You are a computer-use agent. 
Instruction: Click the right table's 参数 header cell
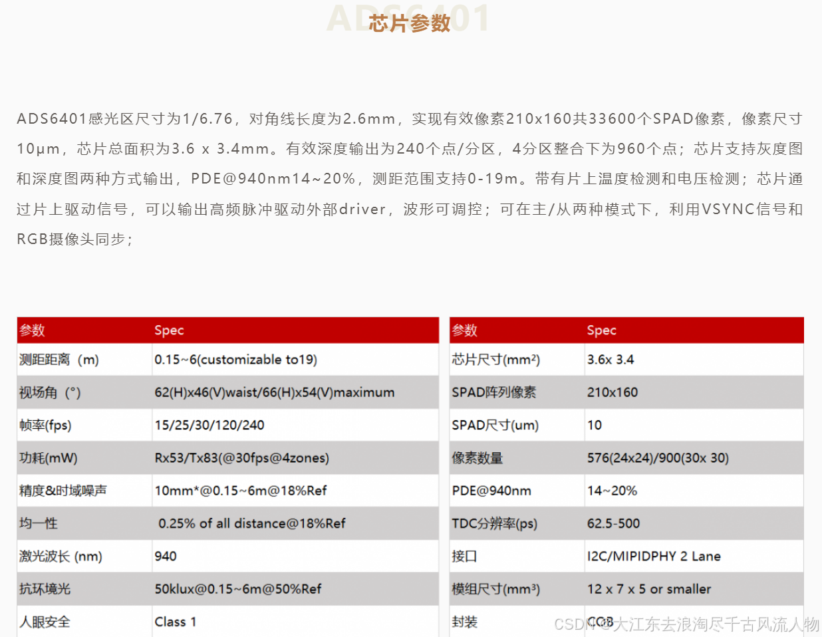point(517,330)
